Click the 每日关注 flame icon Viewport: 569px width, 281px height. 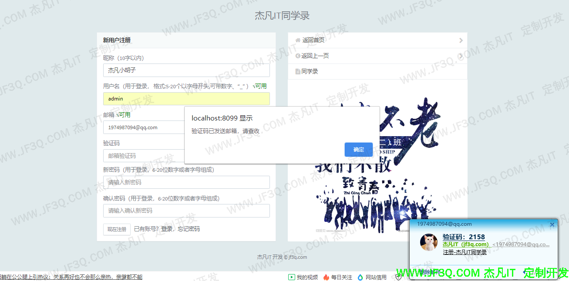click(326, 277)
